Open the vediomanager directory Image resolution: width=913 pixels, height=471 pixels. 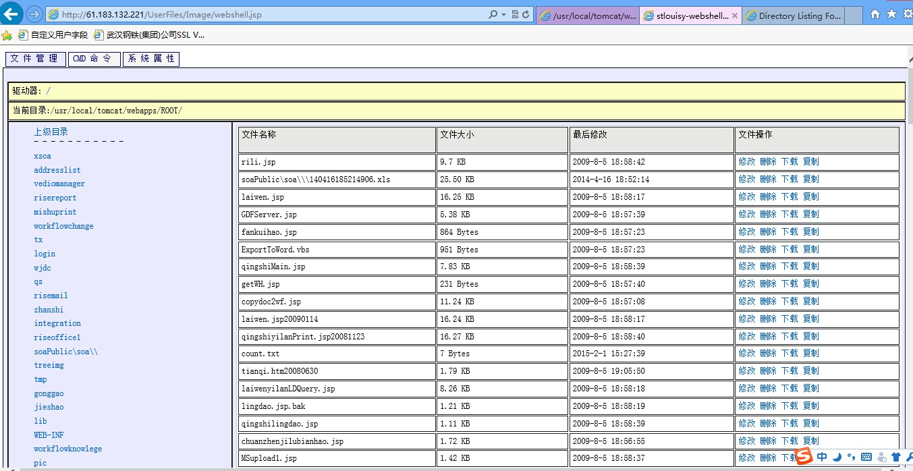(x=59, y=184)
